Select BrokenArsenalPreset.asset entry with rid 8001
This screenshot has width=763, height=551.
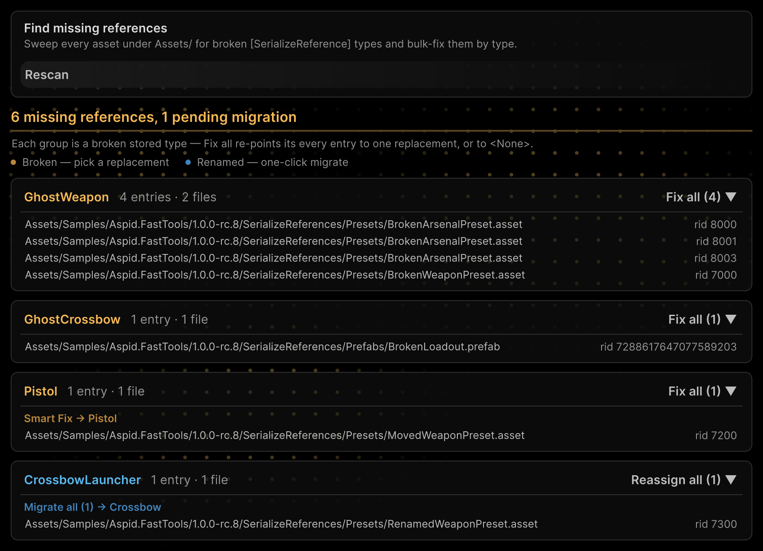[381, 241]
